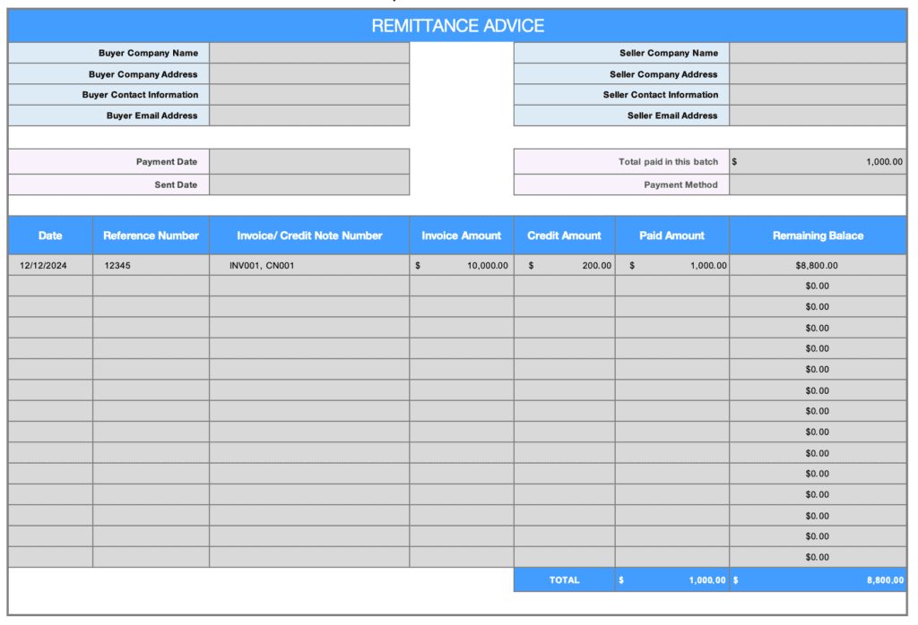918x625 pixels.
Task: Select the Buyer Company Address field
Action: [x=309, y=74]
